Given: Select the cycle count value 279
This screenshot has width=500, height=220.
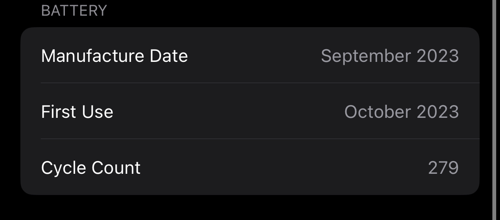Looking at the screenshot, I should (443, 168).
